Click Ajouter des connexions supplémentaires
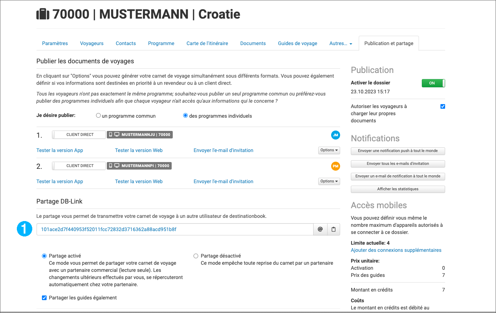Image resolution: width=496 pixels, height=313 pixels. tap(396, 250)
